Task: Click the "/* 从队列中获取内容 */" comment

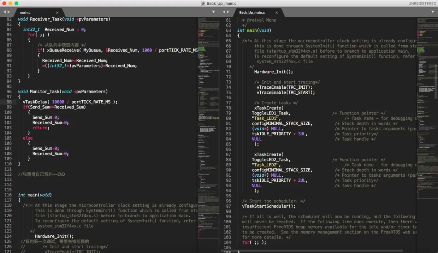Action: coord(61,45)
